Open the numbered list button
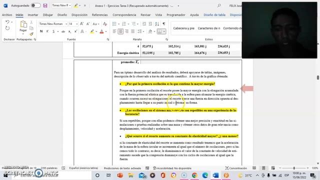The image size is (320, 180). [124, 24]
